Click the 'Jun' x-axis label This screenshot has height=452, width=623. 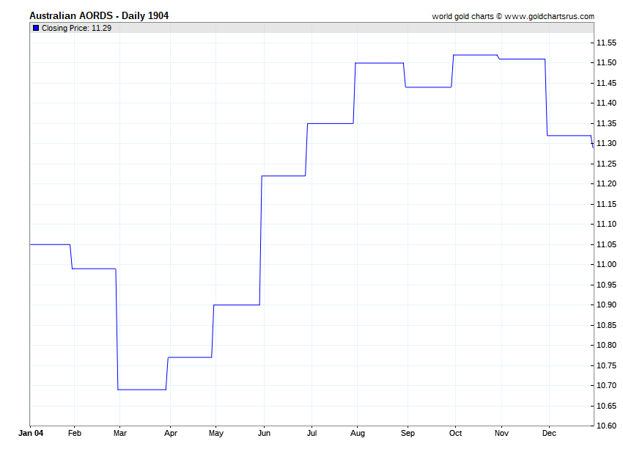(x=264, y=433)
